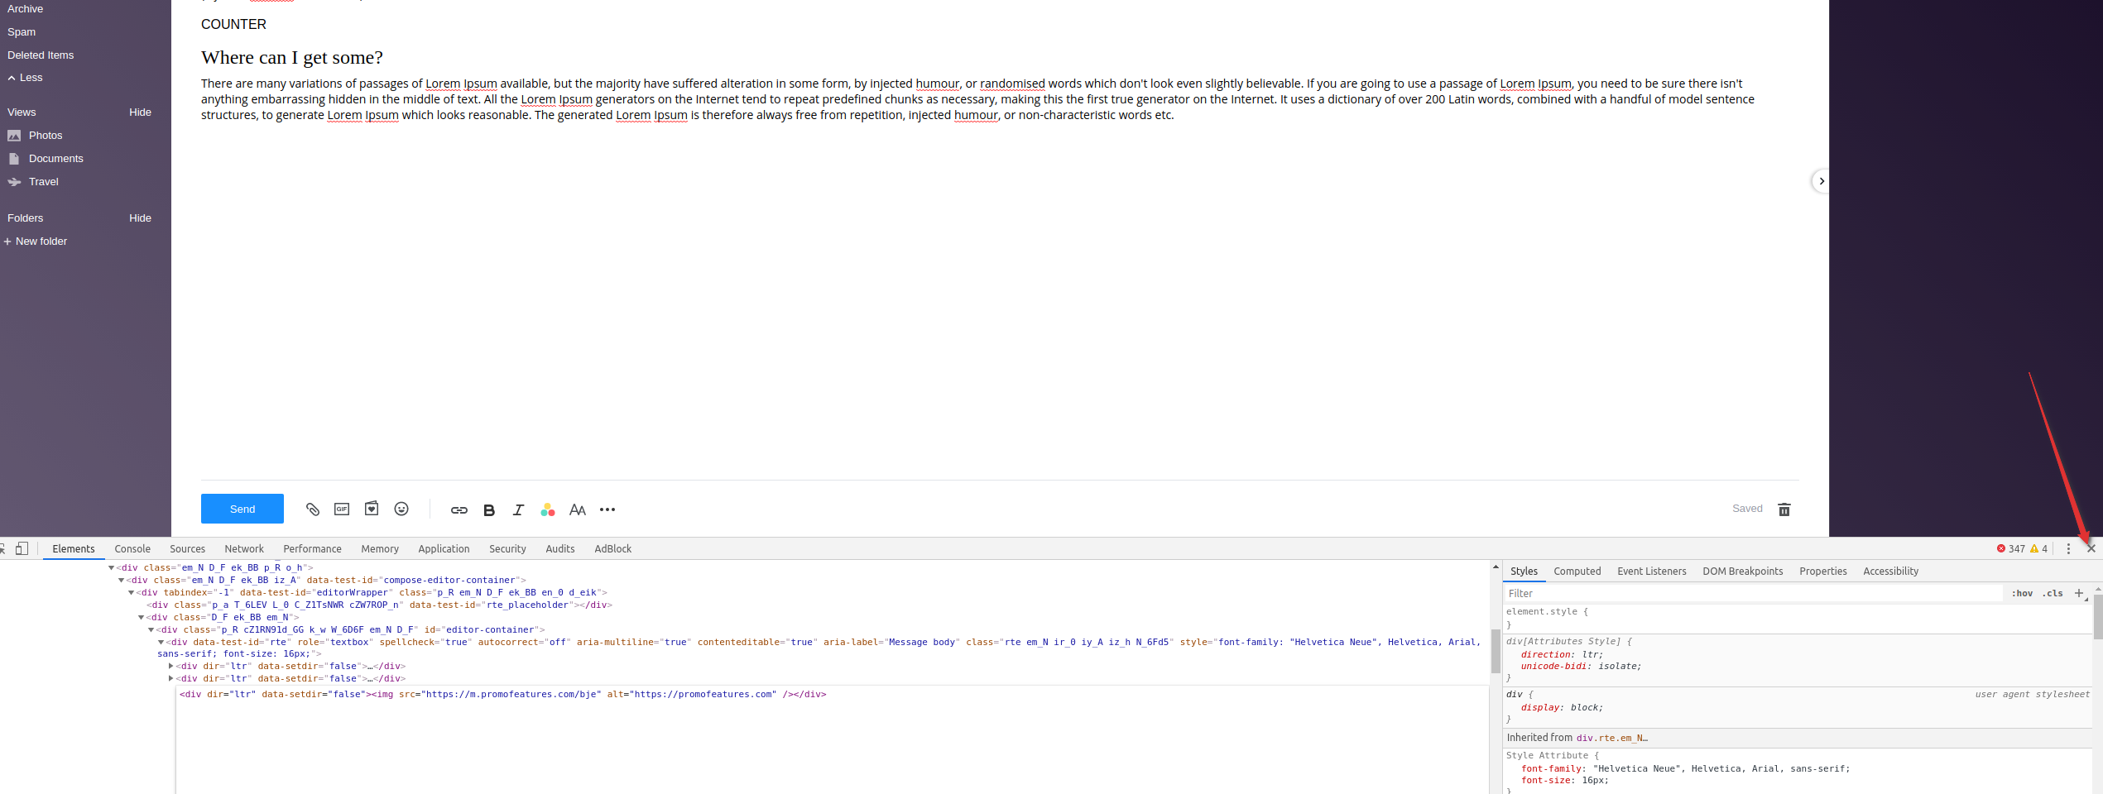Open the emoji picker
2103x794 pixels.
pyautogui.click(x=401, y=509)
